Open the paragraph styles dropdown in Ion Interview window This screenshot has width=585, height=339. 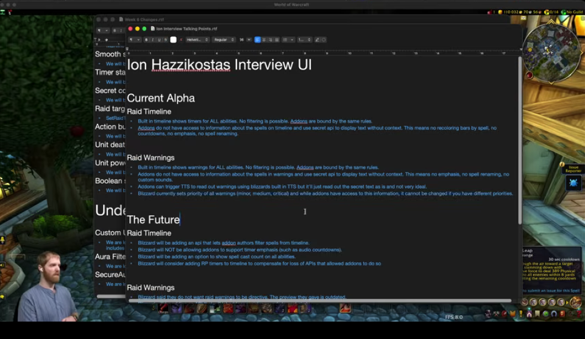[x=135, y=40]
